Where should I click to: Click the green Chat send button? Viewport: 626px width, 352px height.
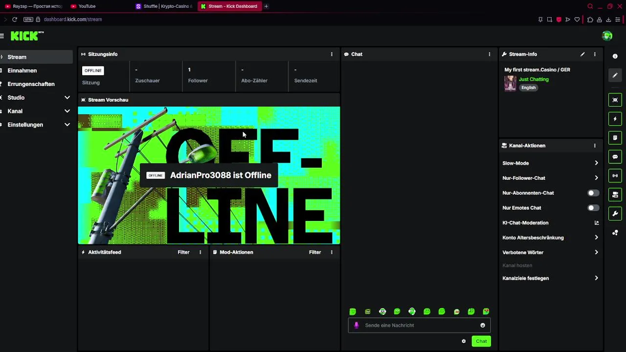point(481,341)
